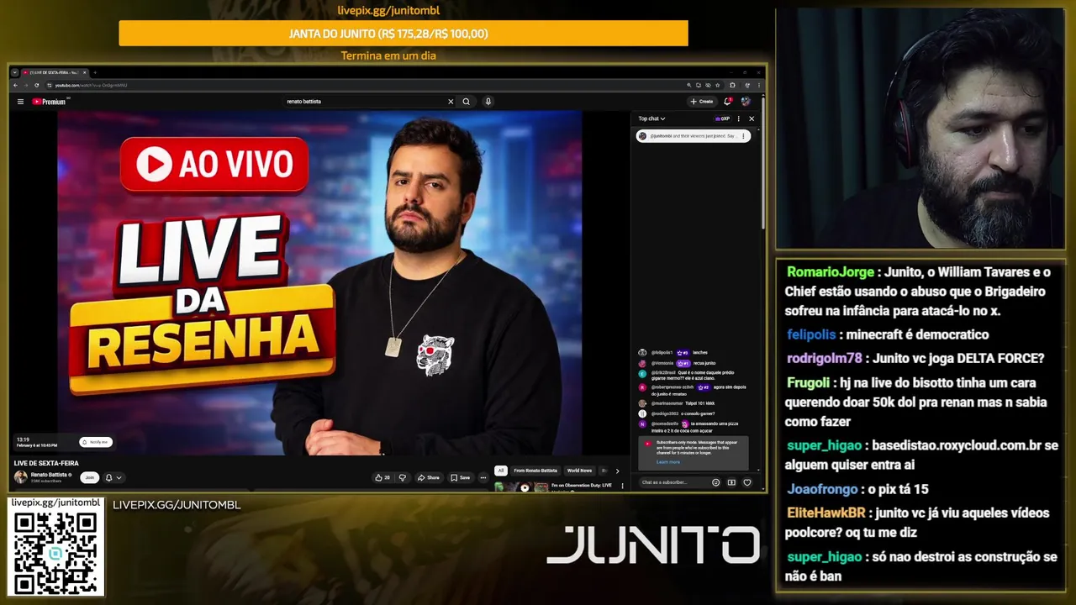Expand the Top chat dropdown
Viewport: 1076px width, 605px height.
651,118
